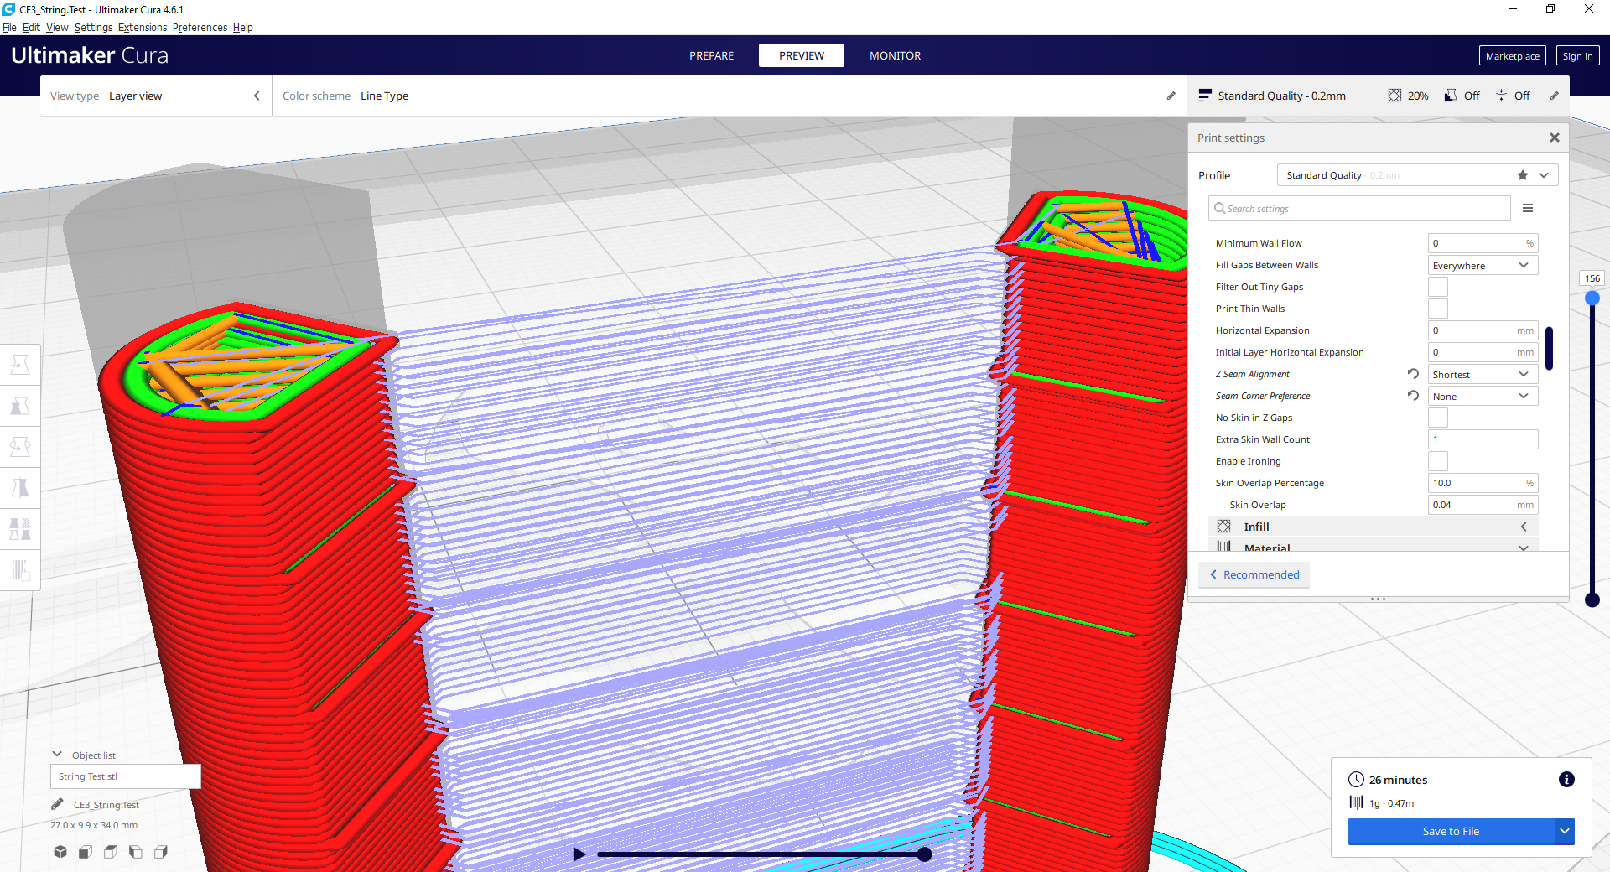
Task: Open the File menu
Action: [9, 27]
